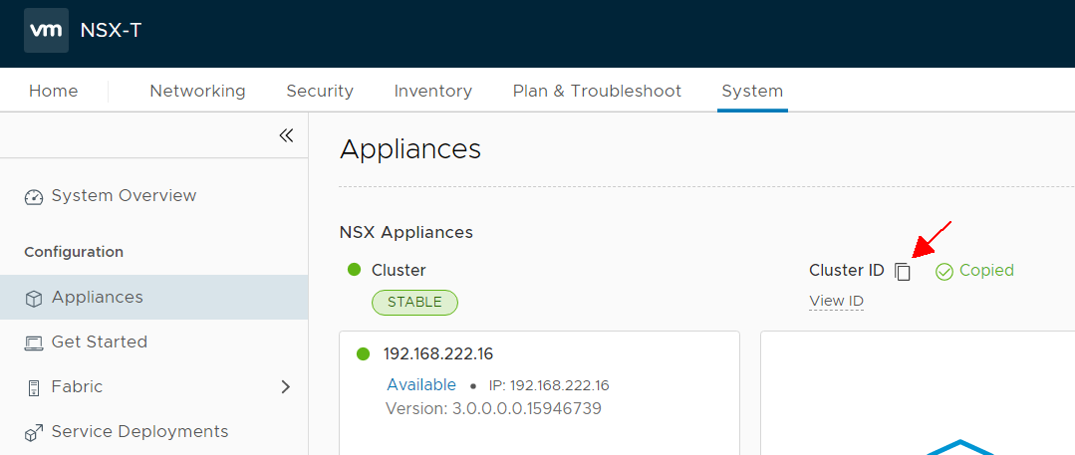This screenshot has height=455, width=1075.
Task: Click the Available status link
Action: (421, 384)
